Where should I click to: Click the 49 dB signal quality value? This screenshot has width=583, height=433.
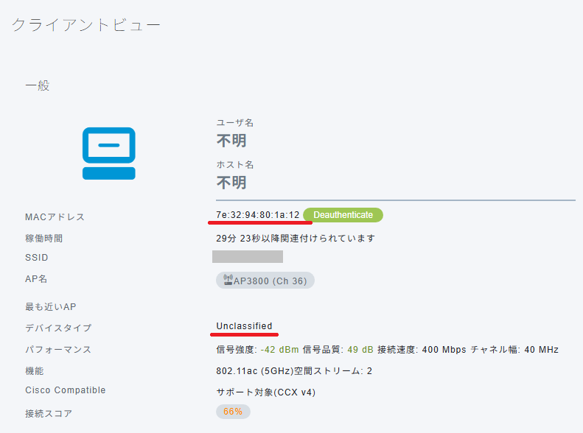point(361,350)
